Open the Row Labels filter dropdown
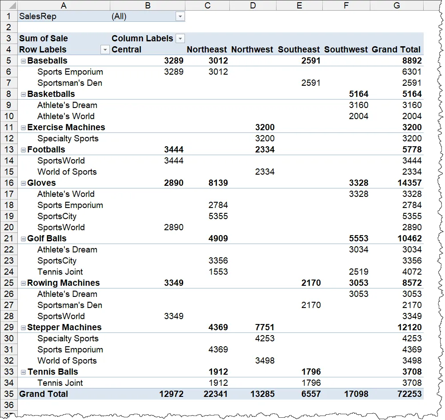Image resolution: width=445 pixels, height=420 pixels. coord(105,50)
